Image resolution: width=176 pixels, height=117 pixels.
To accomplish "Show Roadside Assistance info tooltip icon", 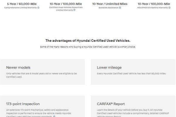I will point(120,8).
